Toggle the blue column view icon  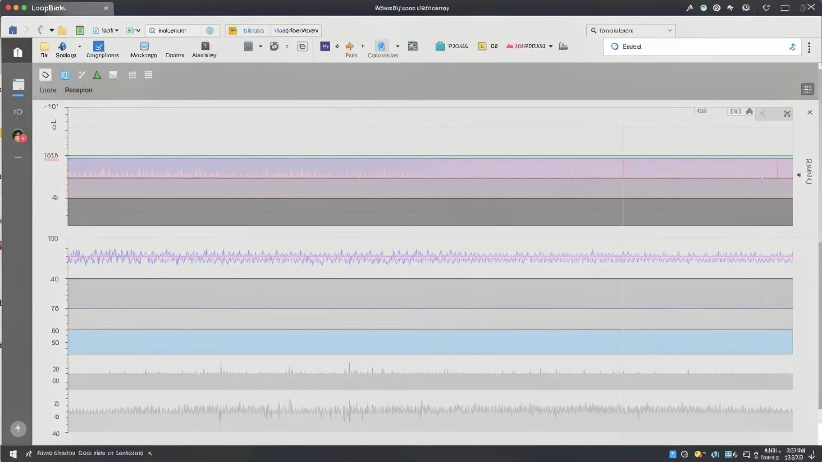point(65,75)
